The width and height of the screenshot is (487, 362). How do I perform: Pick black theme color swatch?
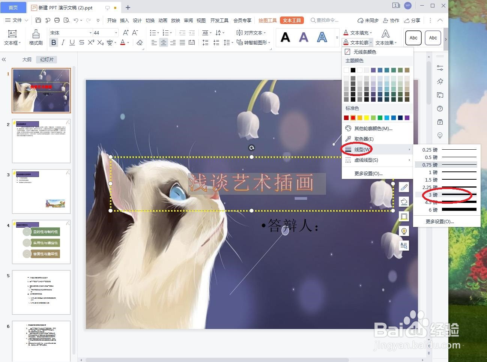(353, 70)
